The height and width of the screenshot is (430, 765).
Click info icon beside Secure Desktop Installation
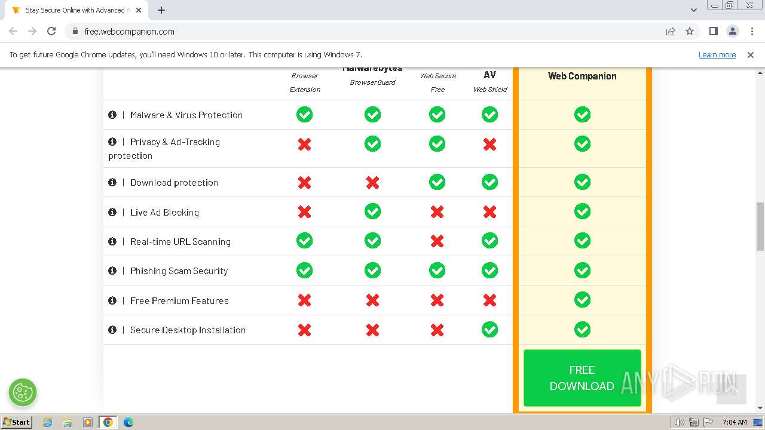pyautogui.click(x=112, y=330)
